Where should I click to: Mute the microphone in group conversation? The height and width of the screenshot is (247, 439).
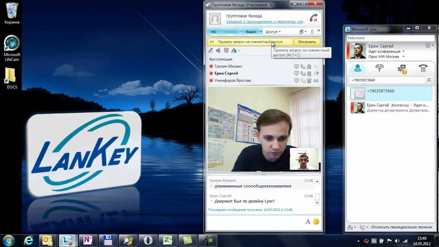(211, 51)
